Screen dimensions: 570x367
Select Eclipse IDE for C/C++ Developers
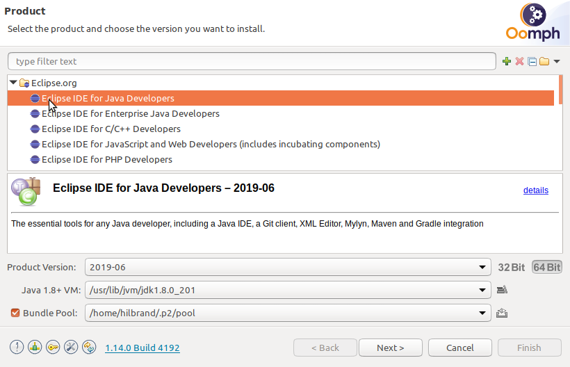point(111,129)
